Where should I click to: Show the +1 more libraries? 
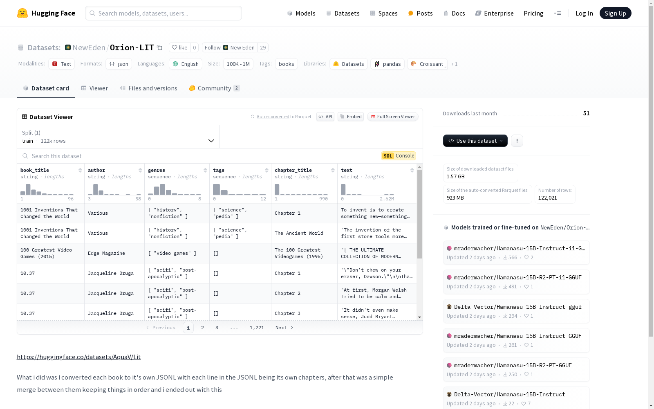454,64
